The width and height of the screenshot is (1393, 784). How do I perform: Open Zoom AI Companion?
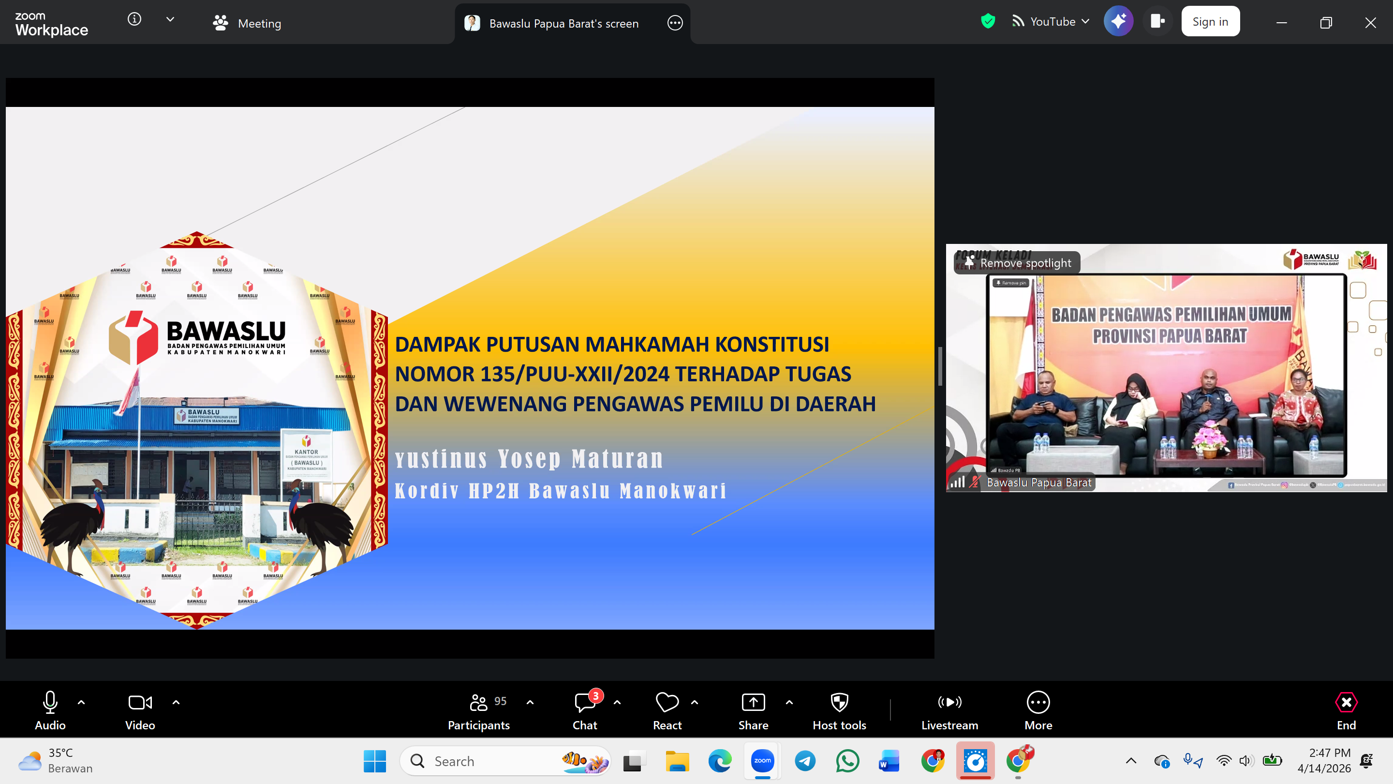(x=1118, y=21)
